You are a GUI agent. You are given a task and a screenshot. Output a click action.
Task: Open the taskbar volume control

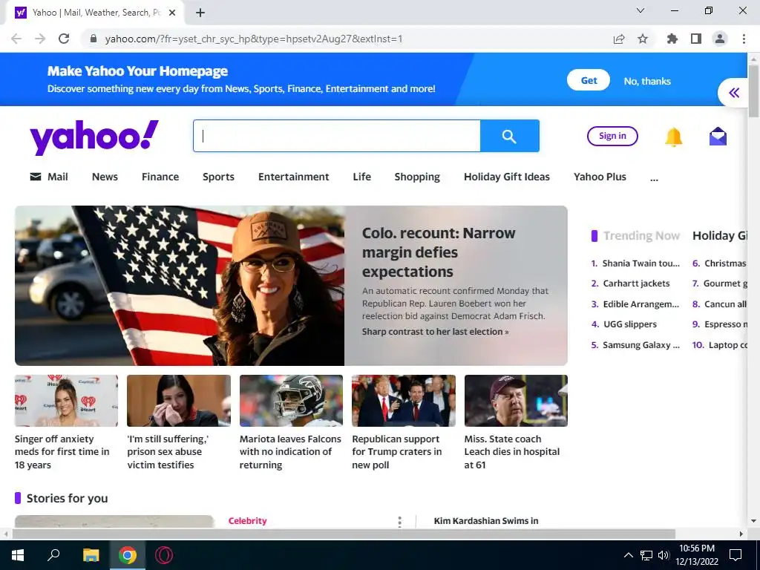tap(664, 555)
